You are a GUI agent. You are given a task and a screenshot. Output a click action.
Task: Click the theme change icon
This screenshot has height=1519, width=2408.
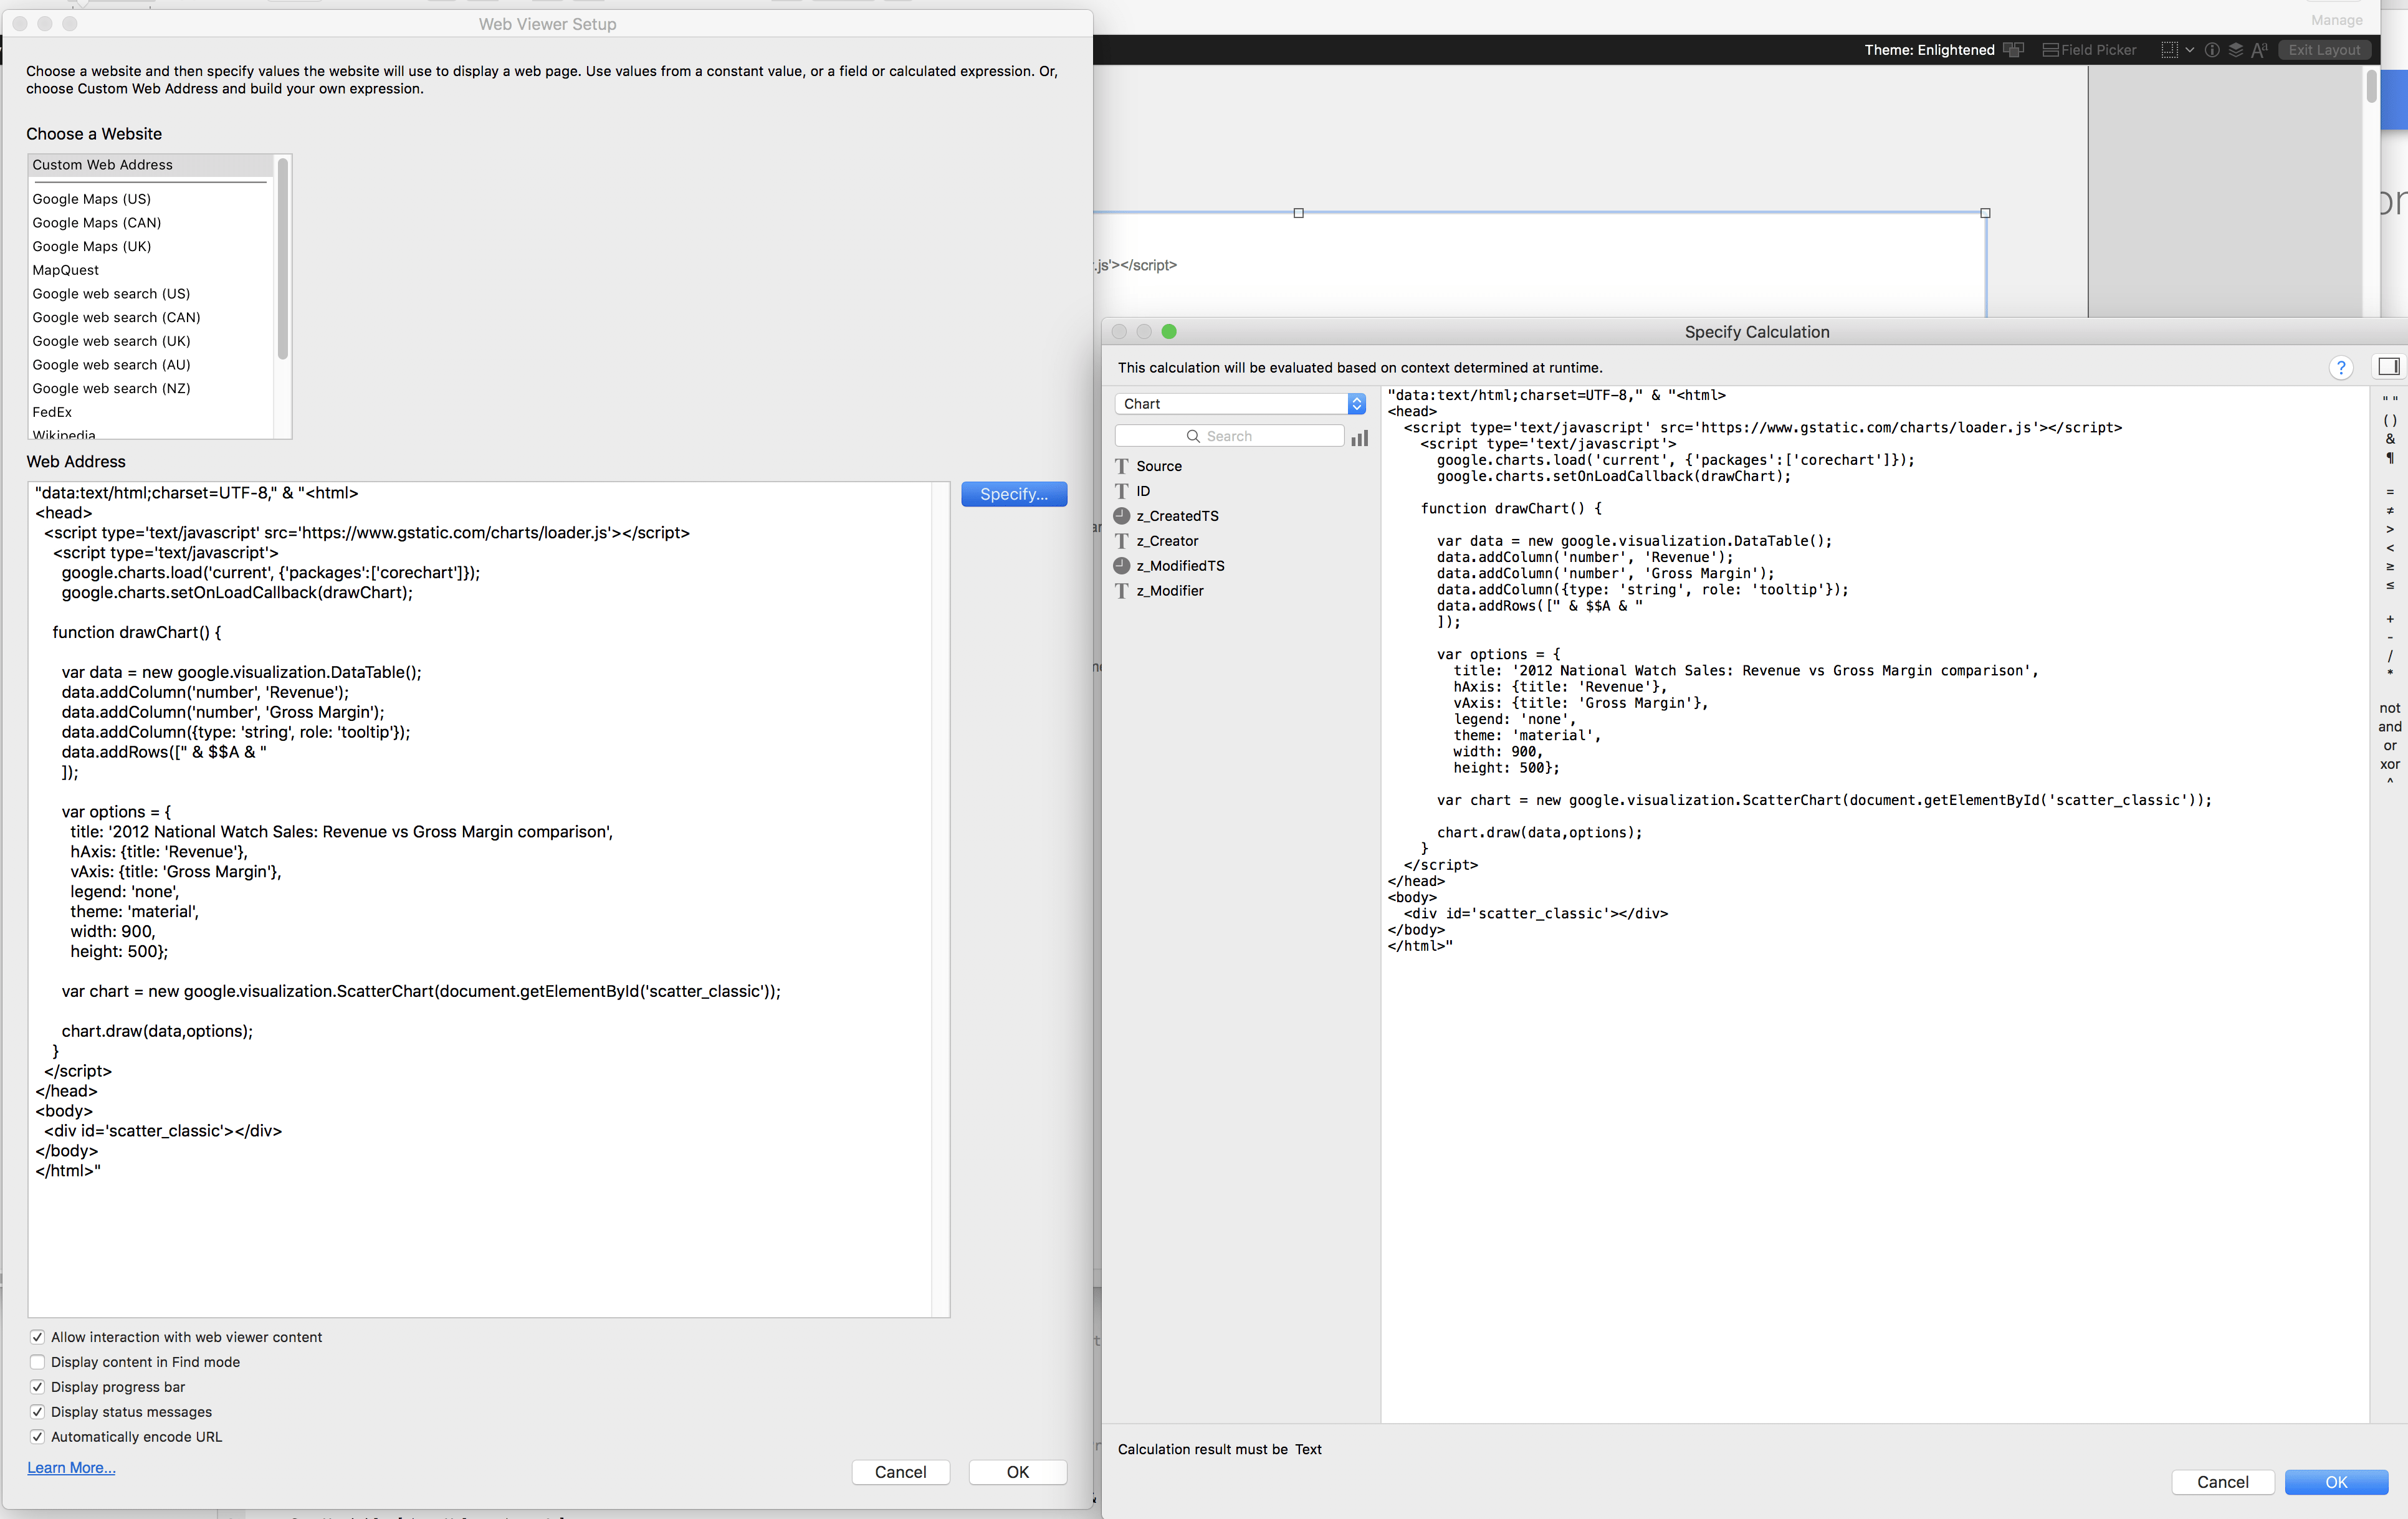coord(2013,50)
